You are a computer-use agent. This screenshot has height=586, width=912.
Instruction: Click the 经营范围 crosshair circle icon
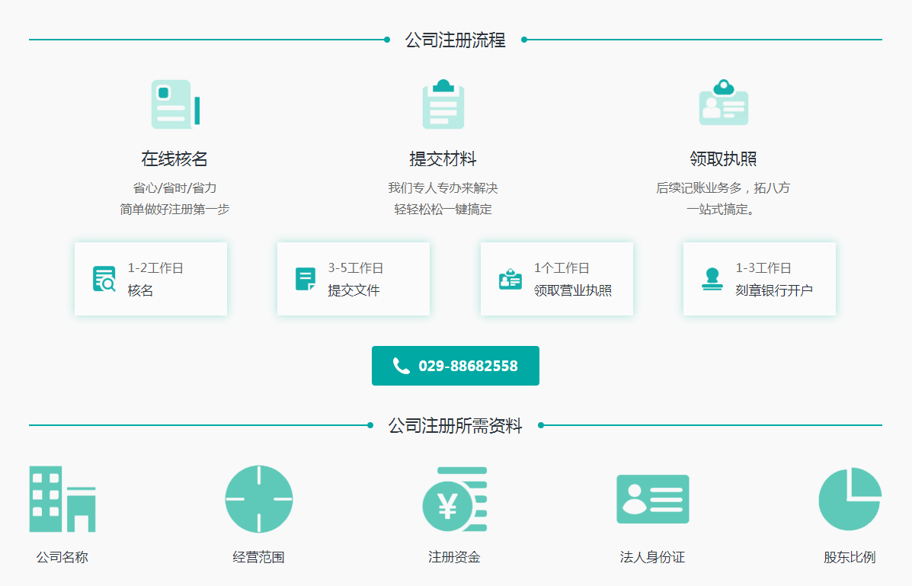pos(259,499)
